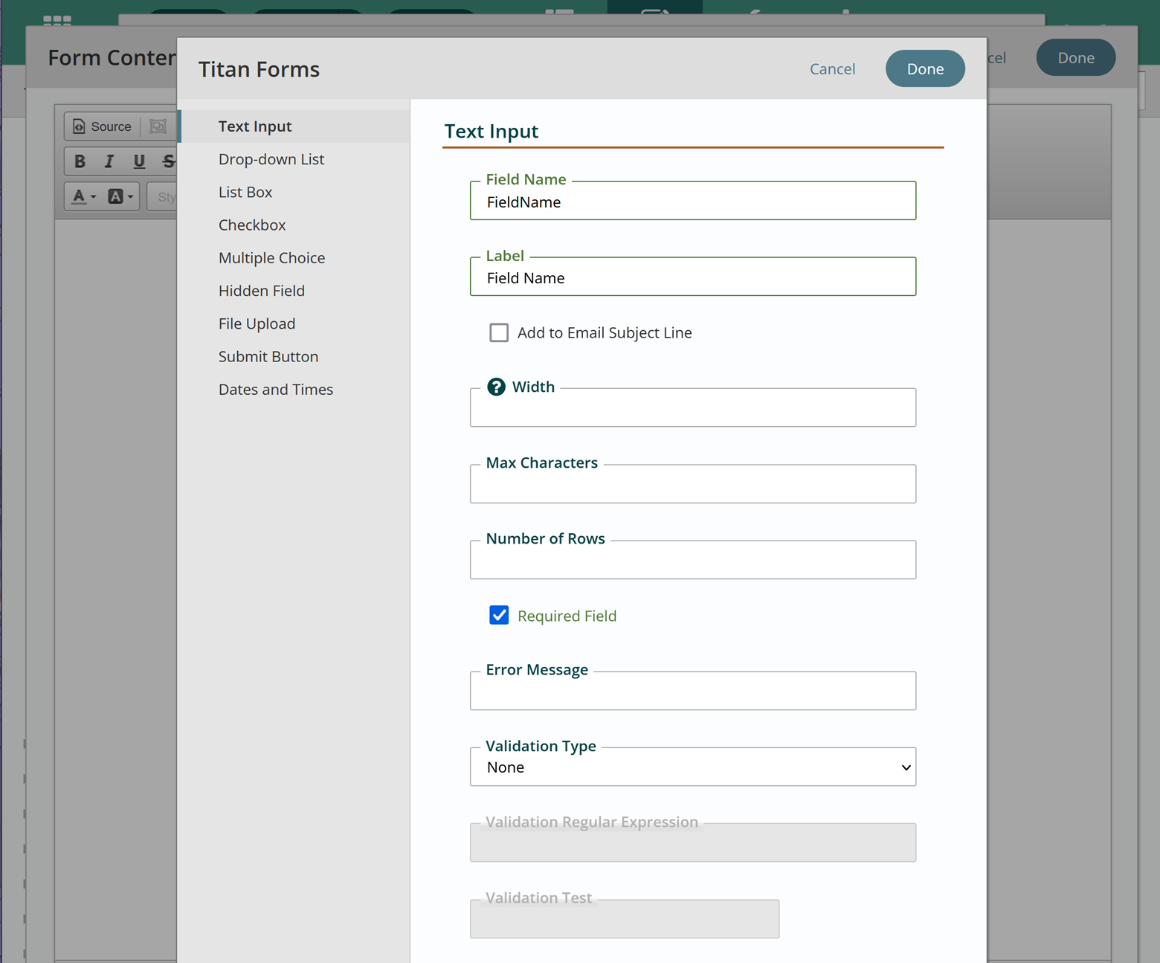
Task: Click the Number of Rows input field
Action: click(693, 560)
